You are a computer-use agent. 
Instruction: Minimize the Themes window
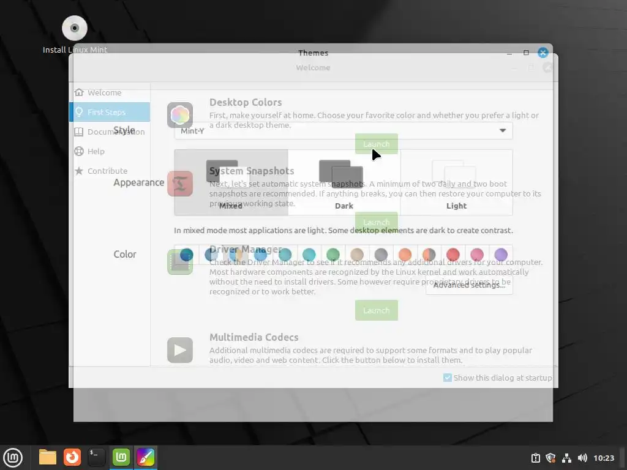pos(509,53)
